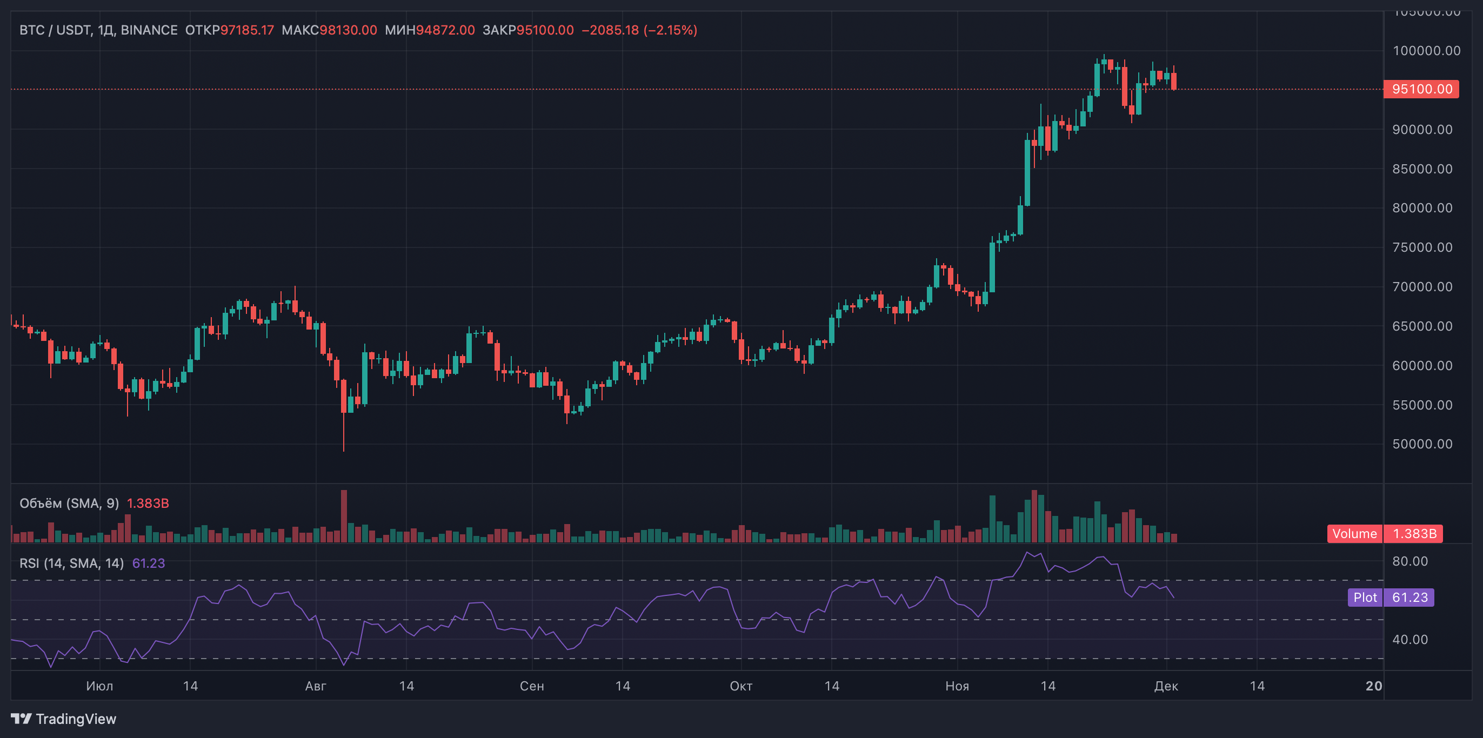1483x738 pixels.
Task: Click the 1.383B tag on the volume axis
Action: (x=1414, y=534)
